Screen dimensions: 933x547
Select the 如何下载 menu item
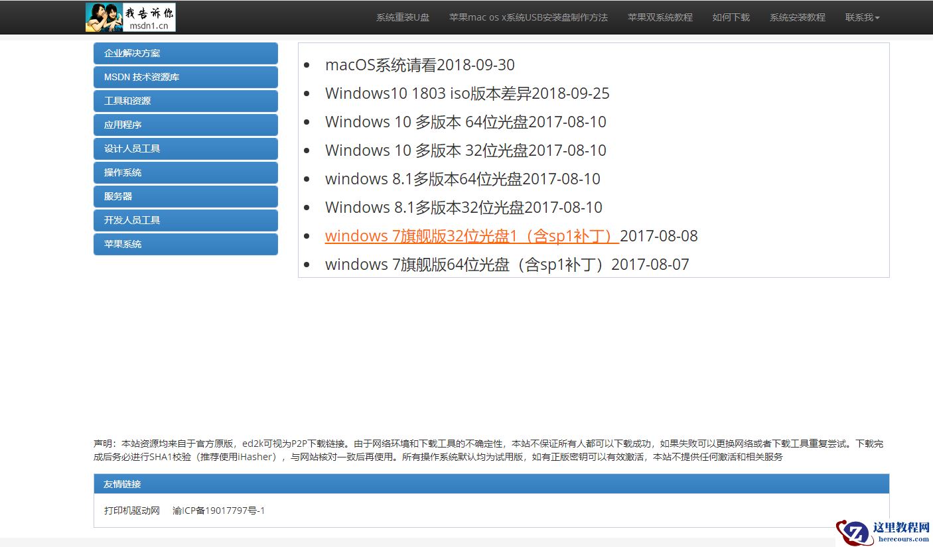[x=731, y=18]
